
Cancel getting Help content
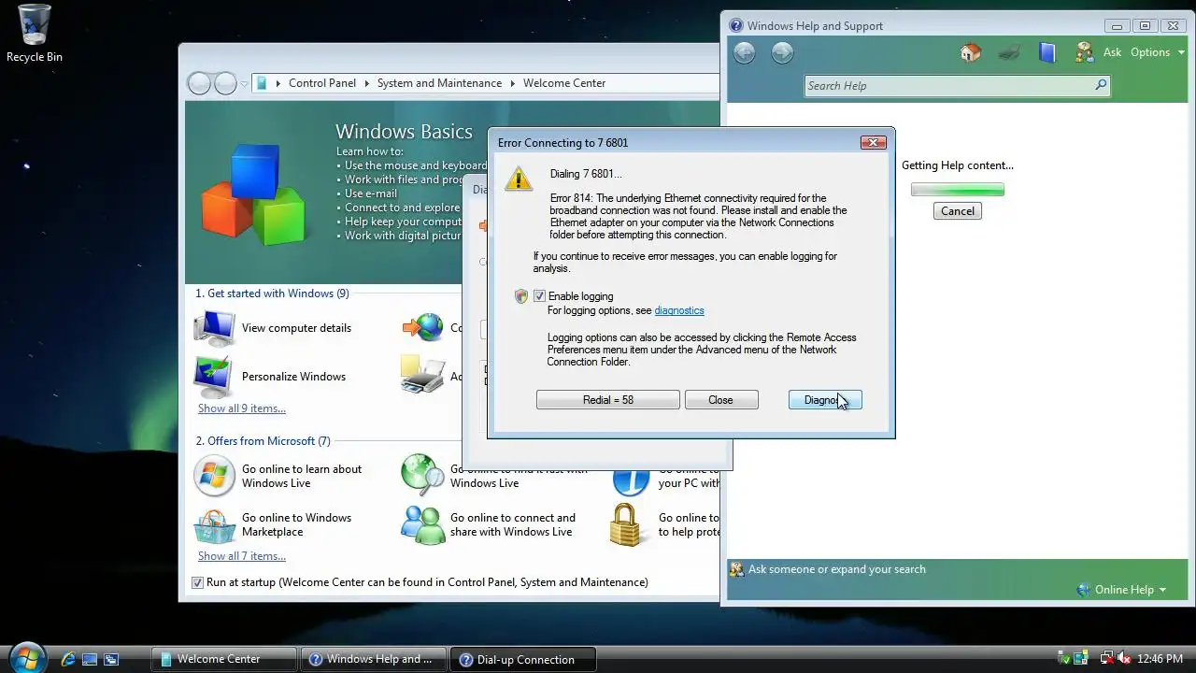click(958, 211)
